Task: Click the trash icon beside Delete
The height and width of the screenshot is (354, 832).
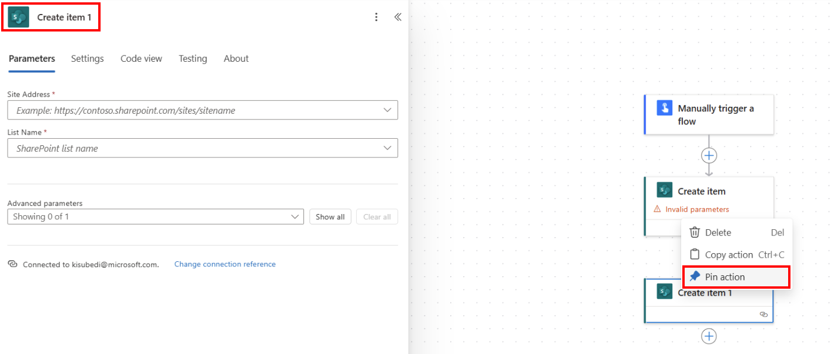Action: click(694, 232)
